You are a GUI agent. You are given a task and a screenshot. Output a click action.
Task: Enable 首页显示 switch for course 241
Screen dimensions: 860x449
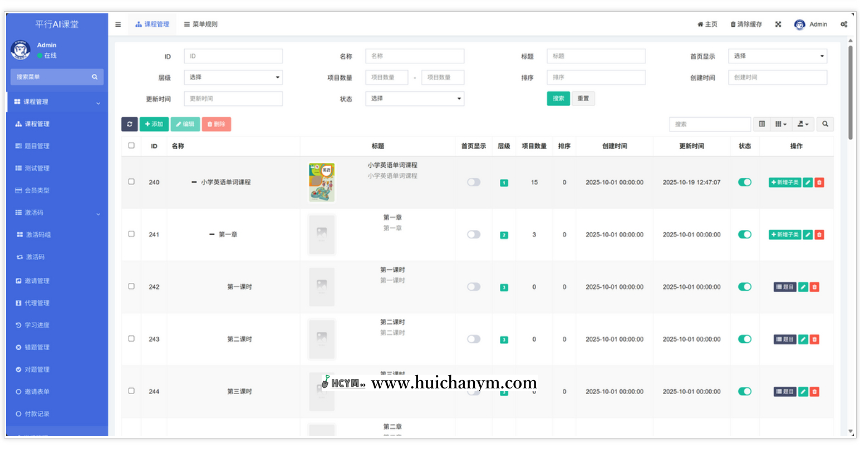click(473, 234)
